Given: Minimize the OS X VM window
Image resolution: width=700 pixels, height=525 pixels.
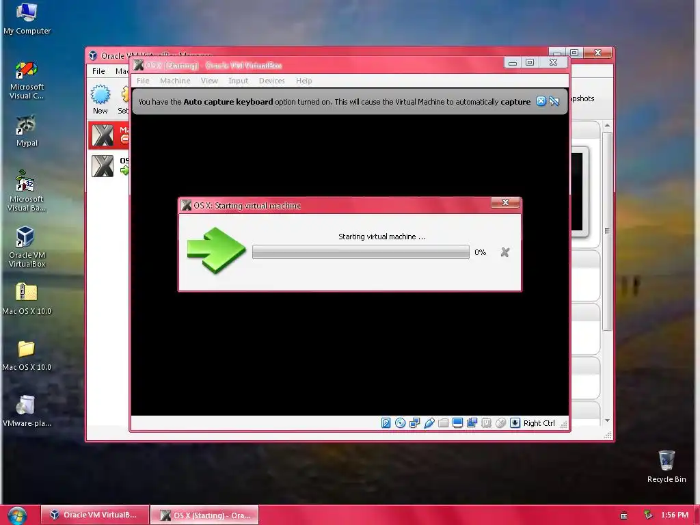Looking at the screenshot, I should [513, 62].
